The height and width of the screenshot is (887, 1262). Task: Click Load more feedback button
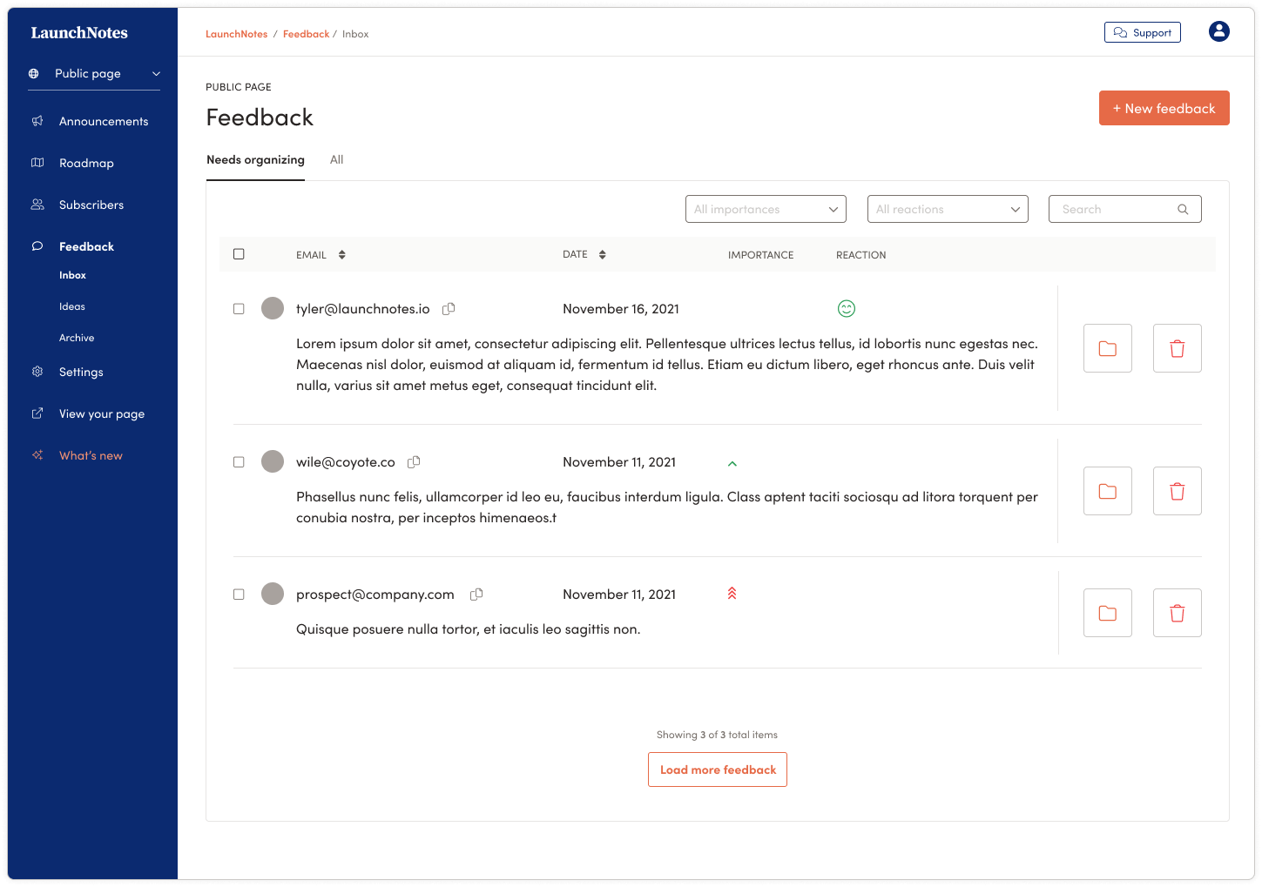click(x=718, y=769)
